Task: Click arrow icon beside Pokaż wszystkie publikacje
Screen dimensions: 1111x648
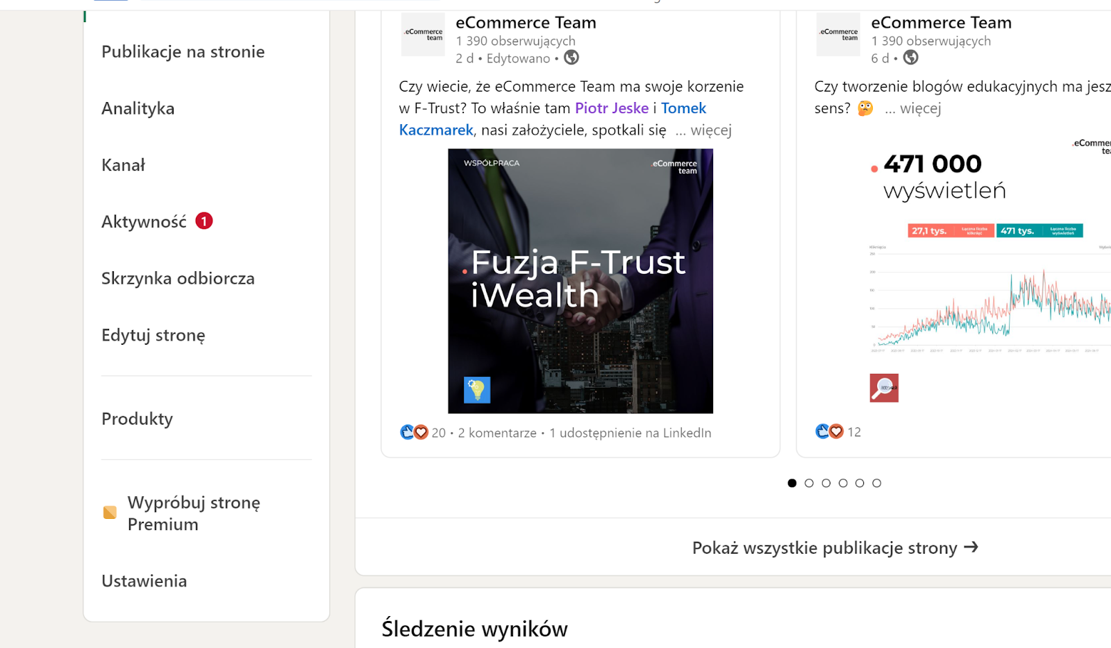Action: coord(971,547)
